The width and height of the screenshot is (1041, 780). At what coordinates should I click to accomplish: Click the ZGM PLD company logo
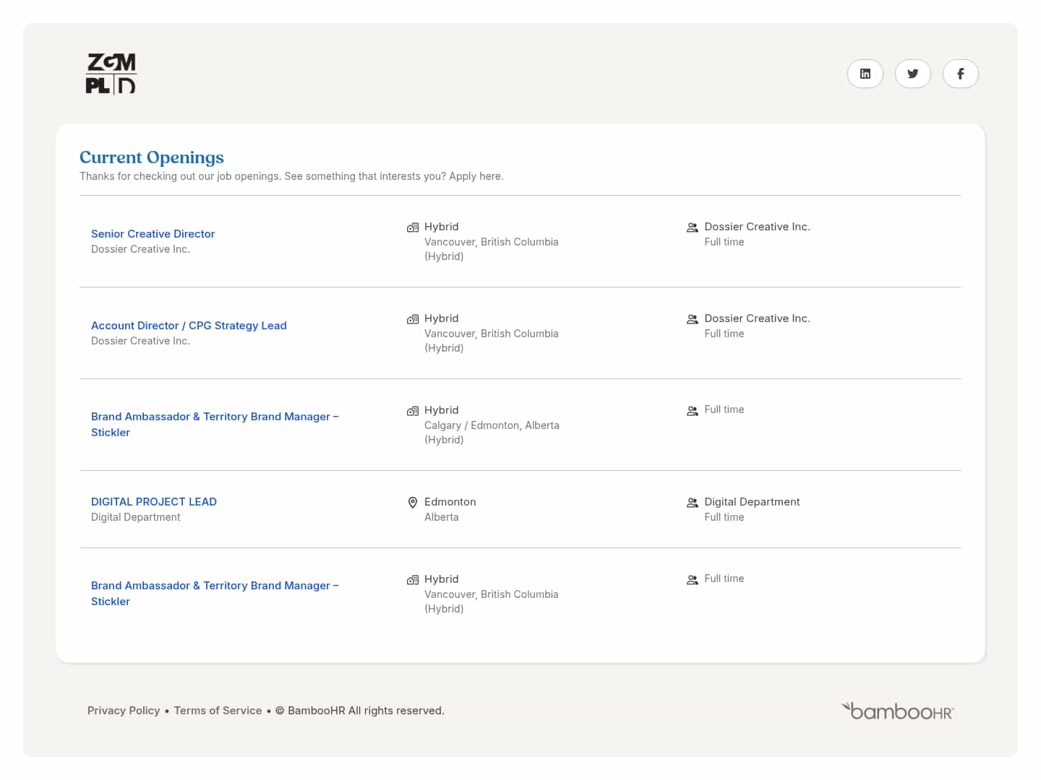click(x=111, y=73)
